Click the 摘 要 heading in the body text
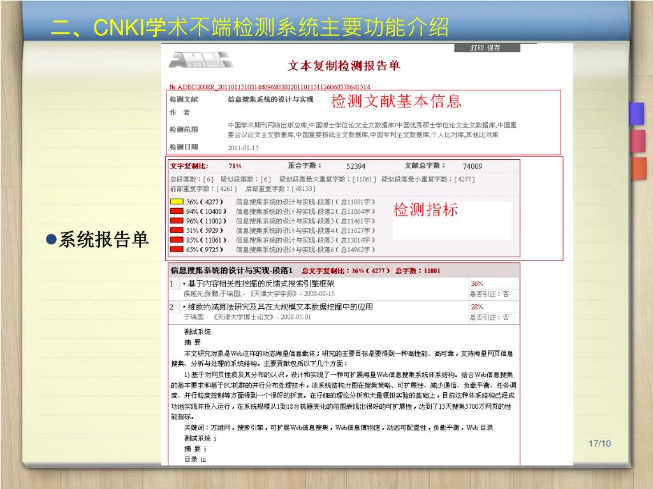This screenshot has height=489, width=653. [x=193, y=342]
